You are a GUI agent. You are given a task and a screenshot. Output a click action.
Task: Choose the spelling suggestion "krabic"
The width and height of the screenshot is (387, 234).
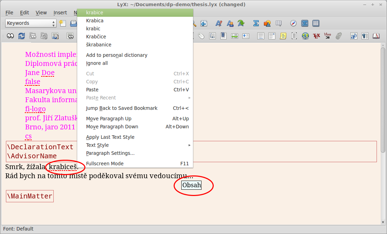[x=135, y=29]
